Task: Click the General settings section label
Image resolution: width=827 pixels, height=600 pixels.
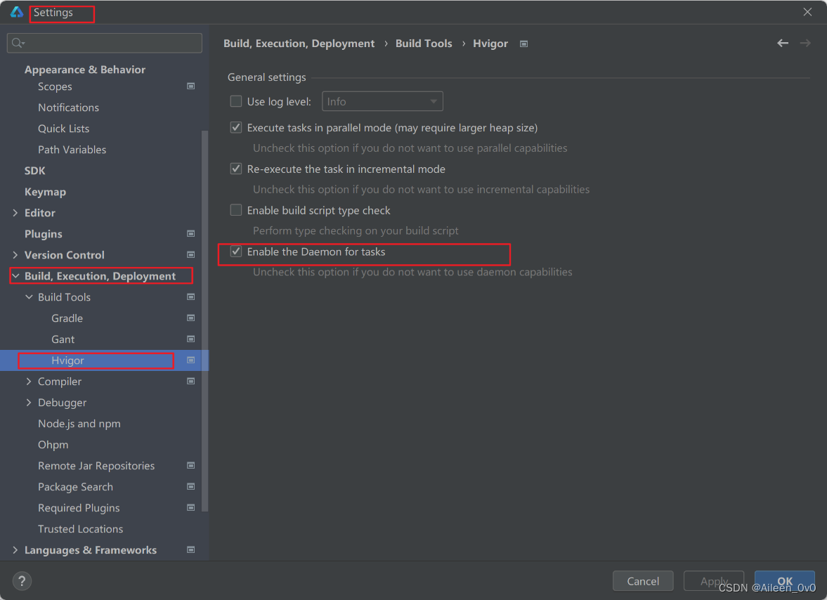Action: 267,77
